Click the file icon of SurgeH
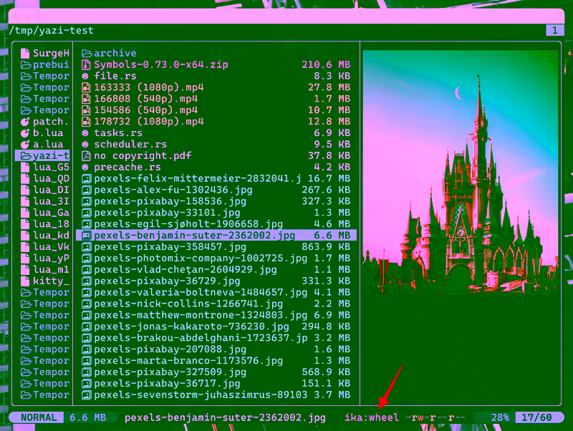The height and width of the screenshot is (431, 573). [x=25, y=53]
